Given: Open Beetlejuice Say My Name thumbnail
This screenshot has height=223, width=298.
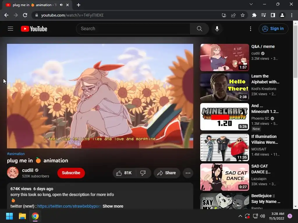Looking at the screenshot, I should (x=224, y=201).
